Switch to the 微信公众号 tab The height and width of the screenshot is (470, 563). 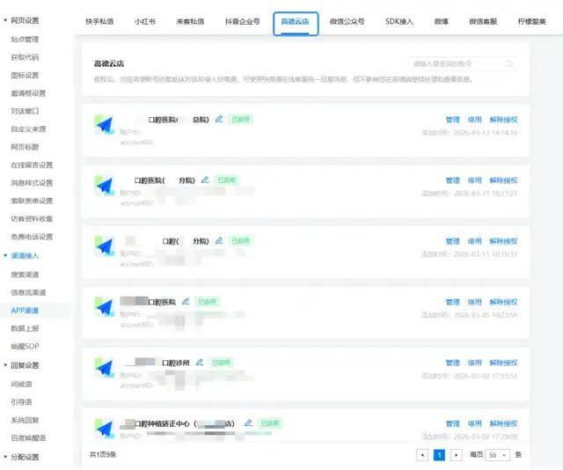(347, 21)
